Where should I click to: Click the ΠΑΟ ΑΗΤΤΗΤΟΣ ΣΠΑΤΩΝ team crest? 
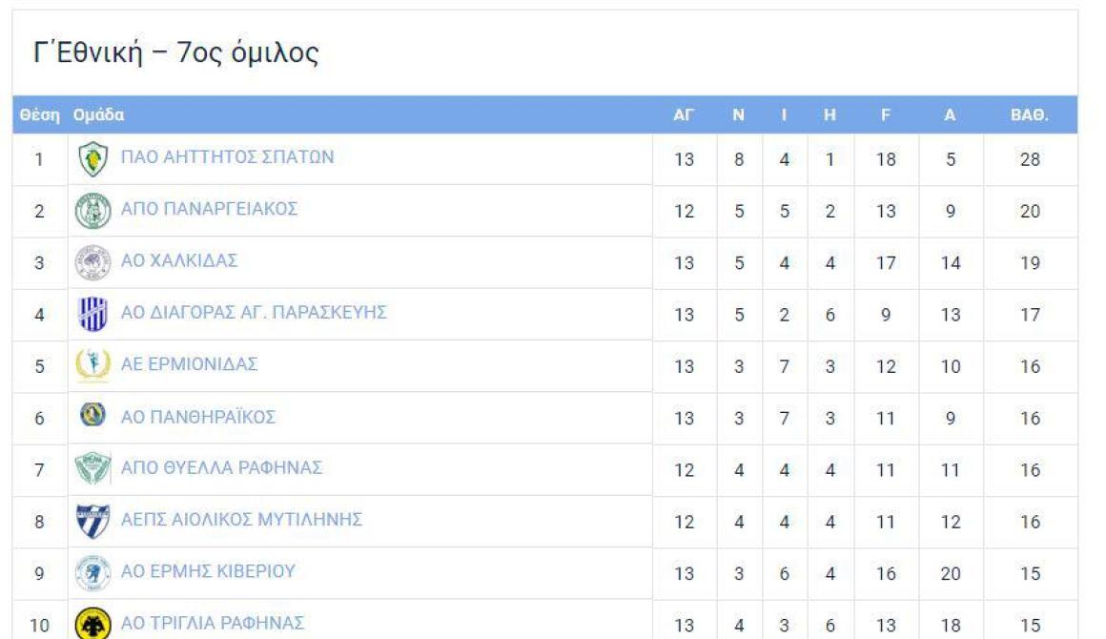93,158
